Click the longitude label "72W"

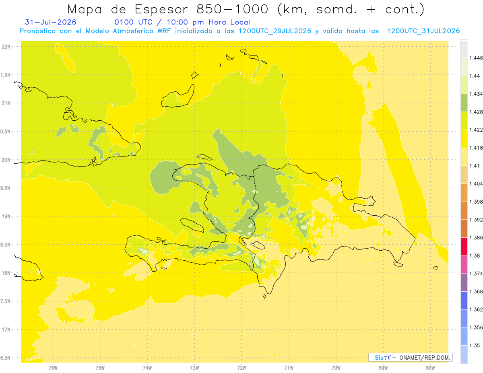coord(242,367)
